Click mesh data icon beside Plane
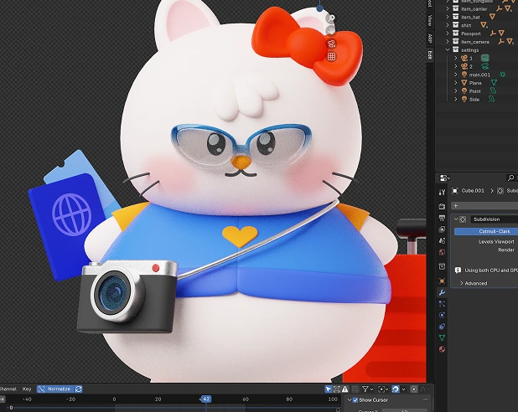 [x=494, y=83]
